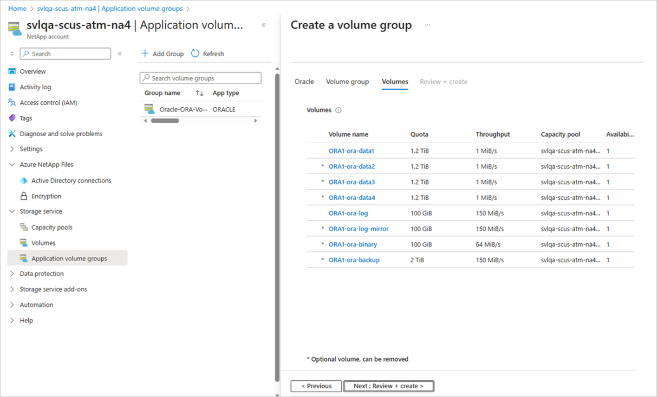Collapse the Application volume groups pane chevron
The height and width of the screenshot is (397, 657).
click(x=263, y=25)
